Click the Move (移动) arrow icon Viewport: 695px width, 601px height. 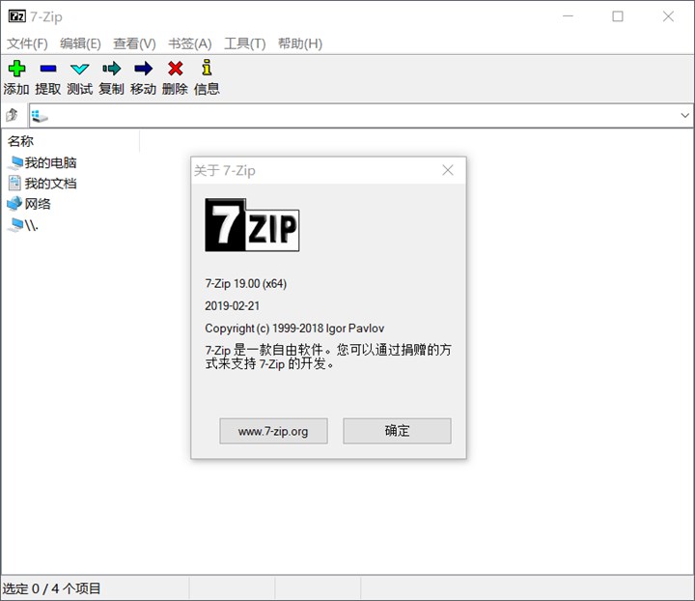coord(143,69)
